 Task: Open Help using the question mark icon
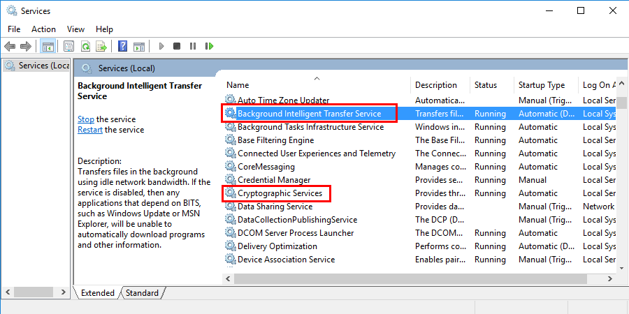coord(123,47)
